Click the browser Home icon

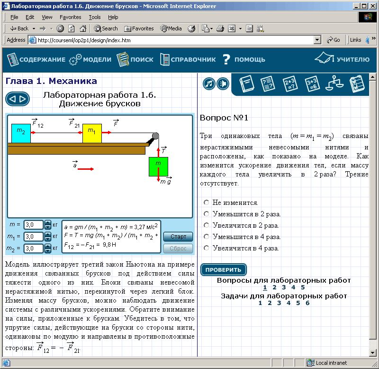coord(83,28)
